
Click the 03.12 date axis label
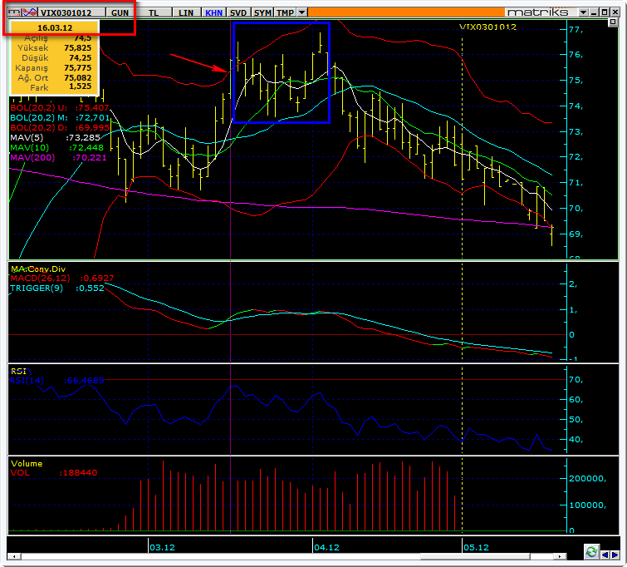point(162,547)
